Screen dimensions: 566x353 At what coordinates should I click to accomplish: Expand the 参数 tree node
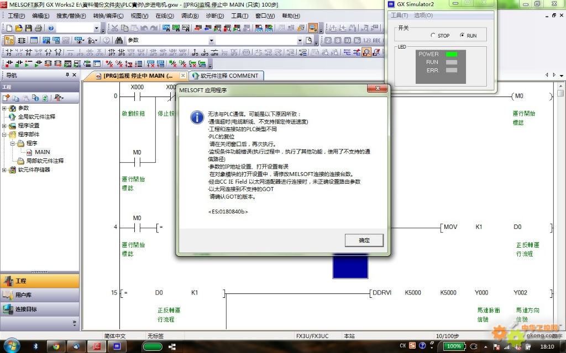click(4, 108)
